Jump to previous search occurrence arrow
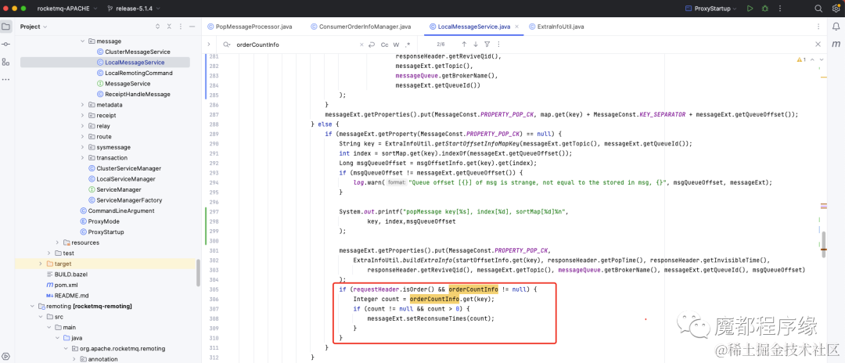Viewport: 845px width, 363px height. click(464, 44)
